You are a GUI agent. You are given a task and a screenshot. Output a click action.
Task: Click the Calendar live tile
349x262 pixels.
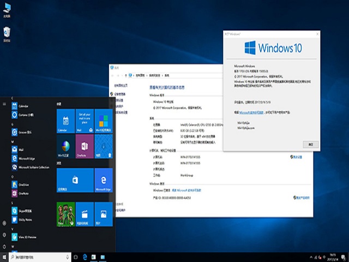pos(65,121)
